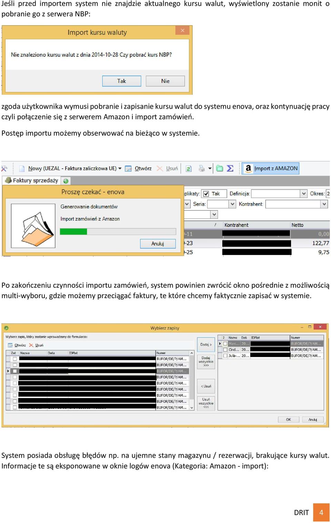Click the Usuń red X icon in toolbar

tap(160, 168)
